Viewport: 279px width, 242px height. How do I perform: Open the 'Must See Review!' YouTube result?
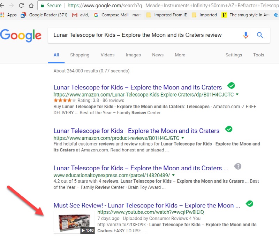(x=147, y=205)
